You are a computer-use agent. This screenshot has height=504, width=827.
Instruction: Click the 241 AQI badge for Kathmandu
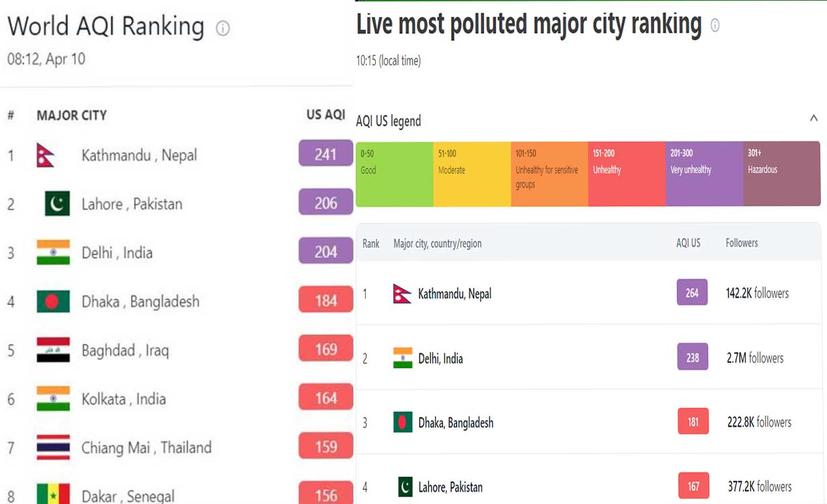(x=325, y=154)
